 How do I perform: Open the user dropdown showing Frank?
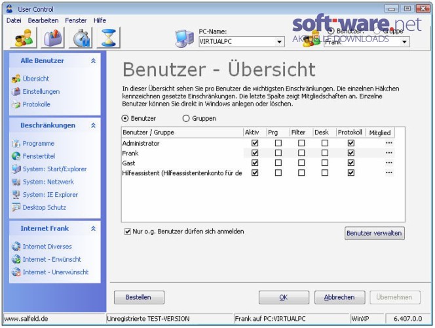(x=367, y=42)
